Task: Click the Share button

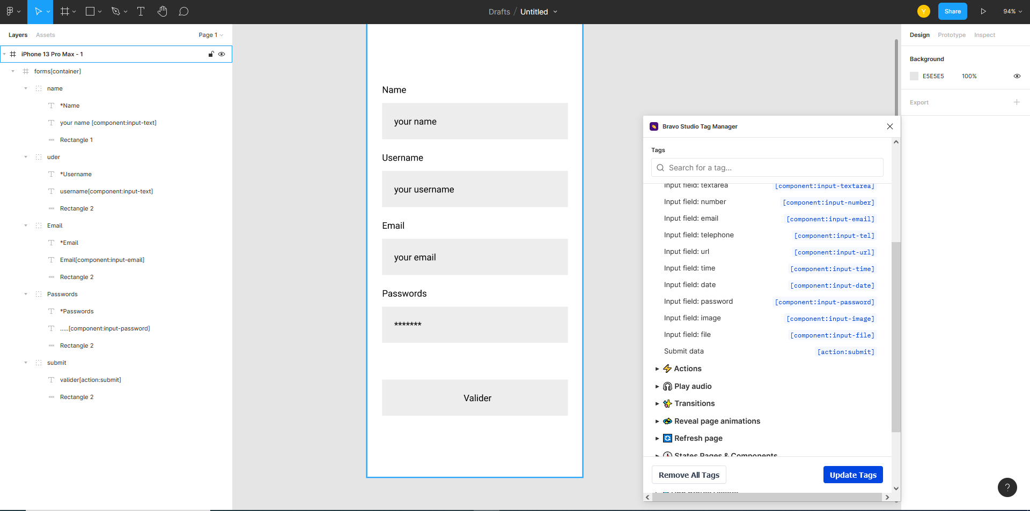Action: tap(952, 11)
